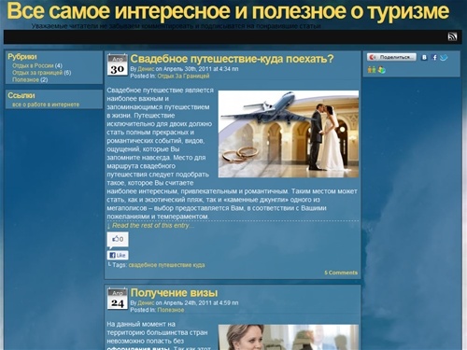The width and height of the screenshot is (467, 350).
Task: Open the Отдых за границей sidebar category
Action: coord(37,73)
